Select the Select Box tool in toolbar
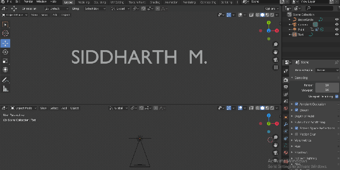The height and width of the screenshot is (170, 340). point(5,24)
